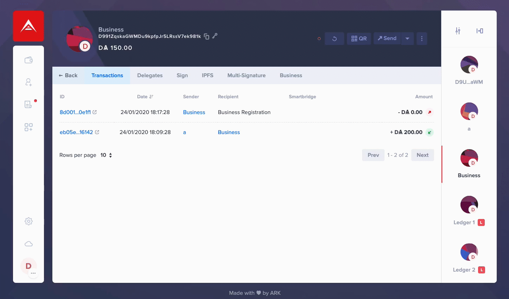Open the contacts icon in the sidebar
The width and height of the screenshot is (509, 299).
tap(28, 82)
